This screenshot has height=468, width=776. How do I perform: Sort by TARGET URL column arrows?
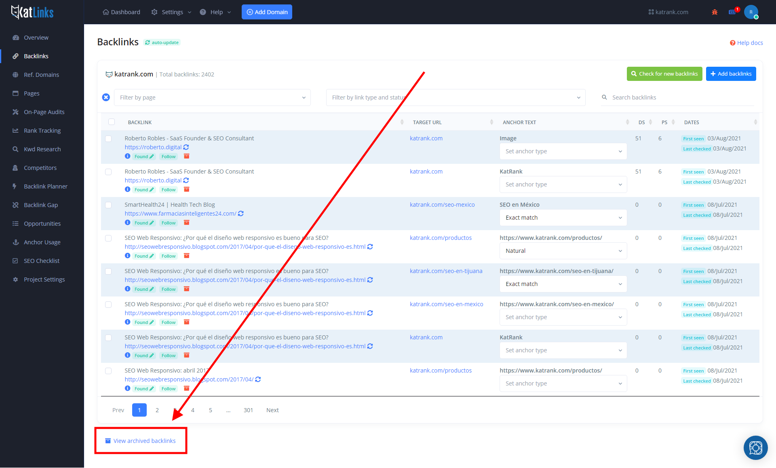(491, 122)
